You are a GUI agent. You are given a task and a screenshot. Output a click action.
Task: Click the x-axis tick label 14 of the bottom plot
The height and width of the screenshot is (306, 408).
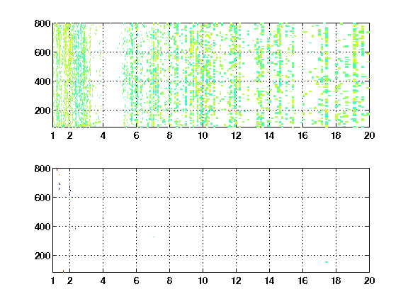(x=269, y=280)
